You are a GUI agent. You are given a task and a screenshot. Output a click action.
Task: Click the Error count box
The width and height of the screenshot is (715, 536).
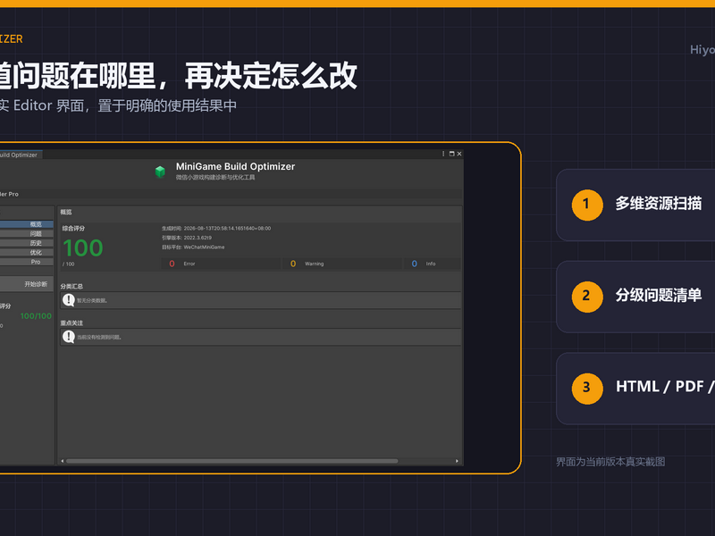(x=221, y=264)
